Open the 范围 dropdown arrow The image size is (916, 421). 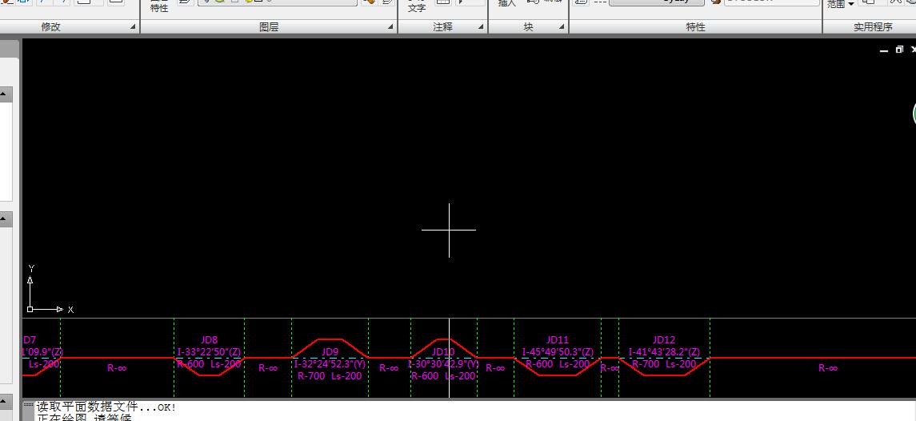click(x=851, y=5)
